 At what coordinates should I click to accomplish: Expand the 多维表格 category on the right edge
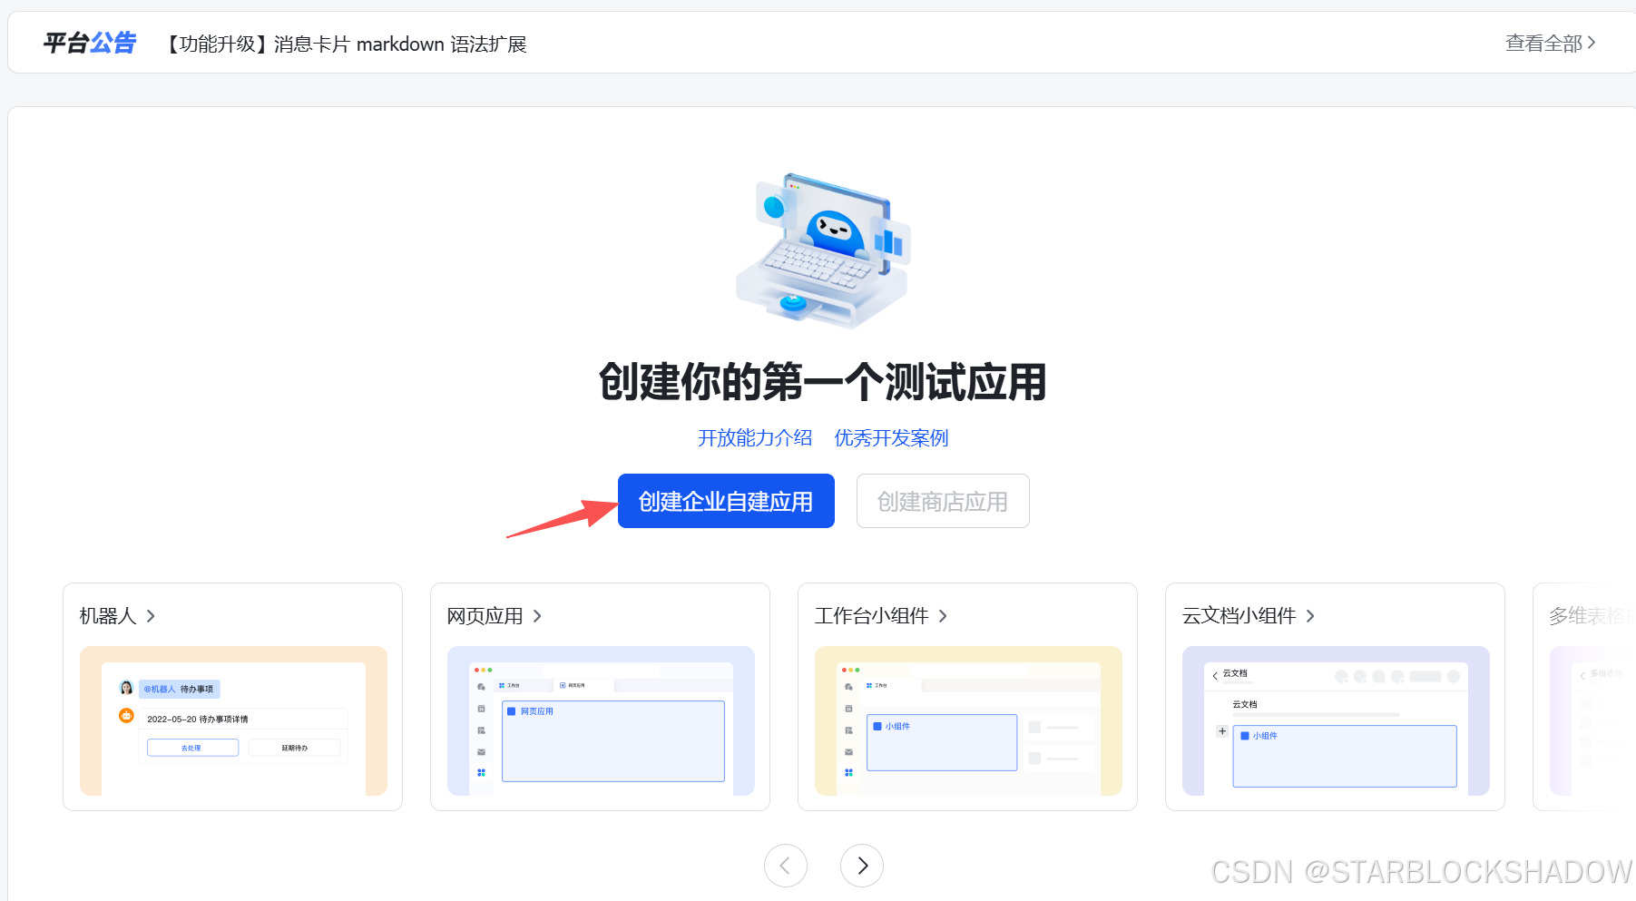[x=1588, y=616]
